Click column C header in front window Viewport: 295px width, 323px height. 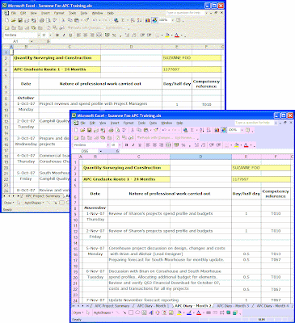139,157
